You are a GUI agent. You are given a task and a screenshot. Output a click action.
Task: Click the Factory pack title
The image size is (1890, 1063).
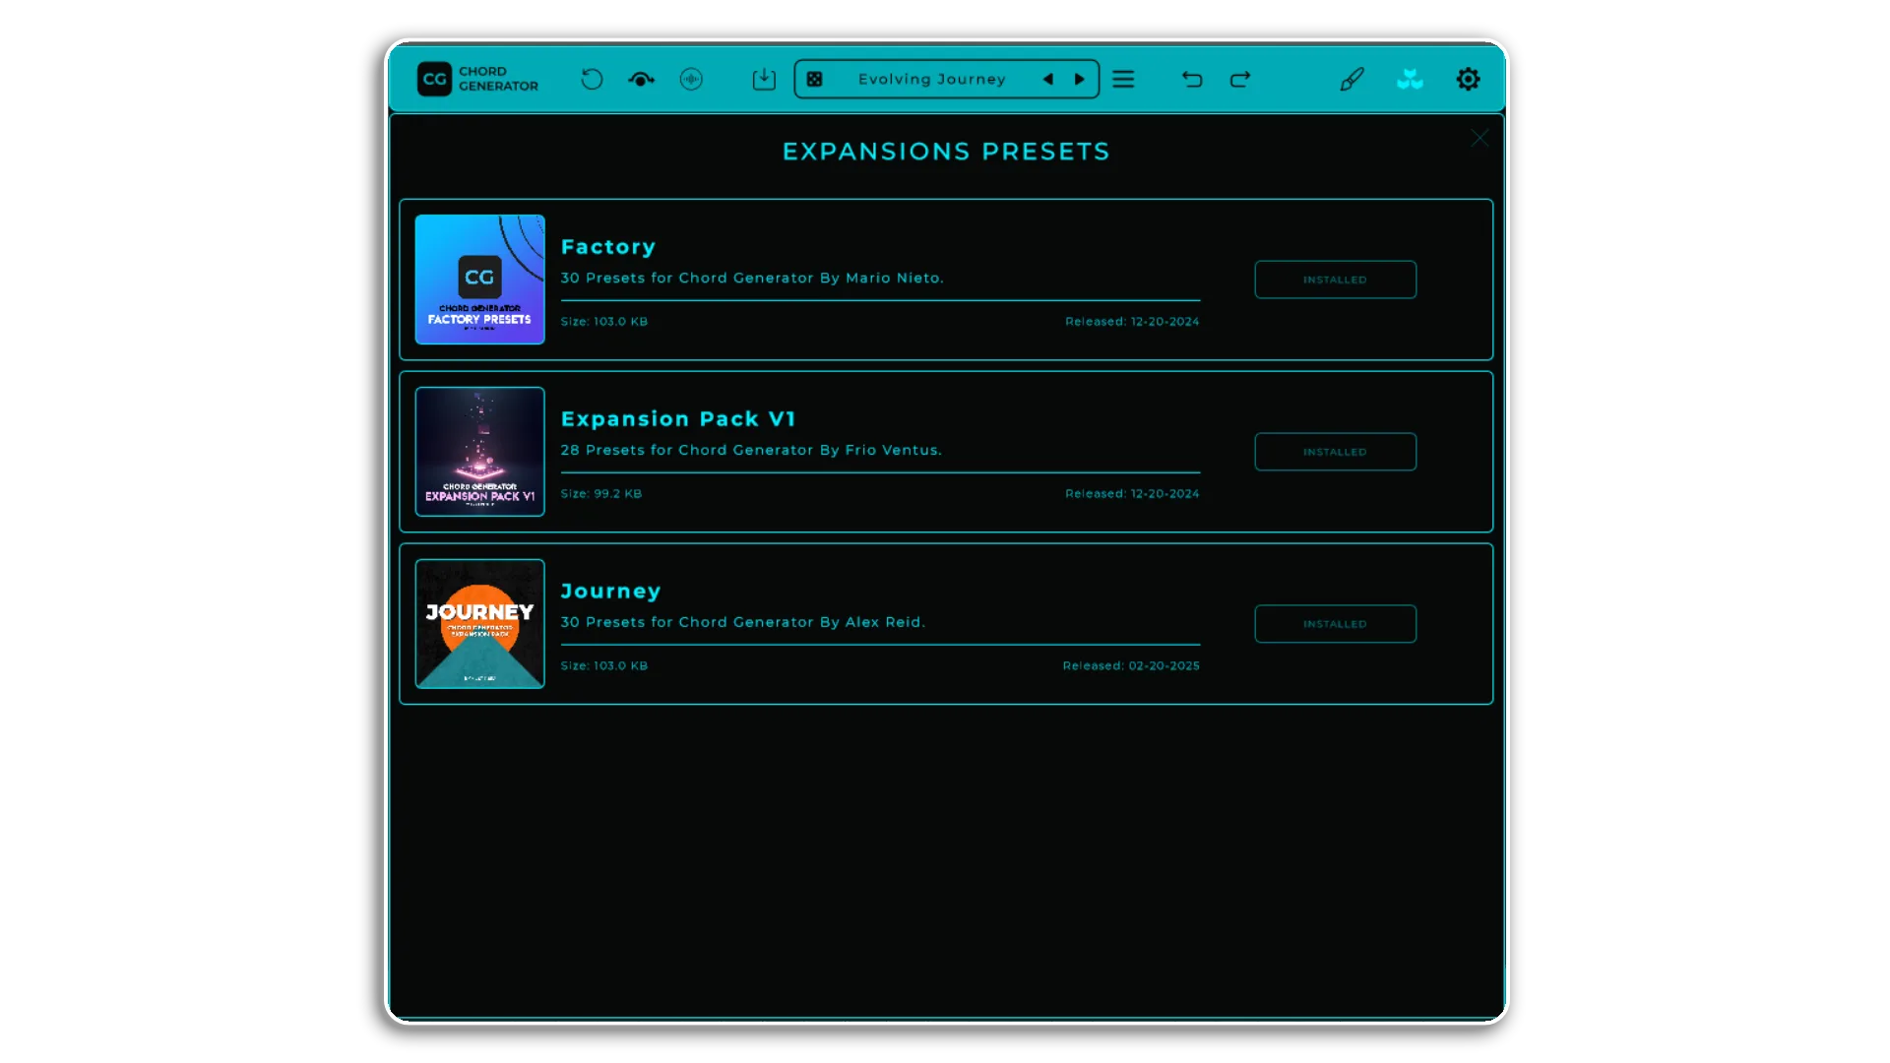(x=608, y=247)
